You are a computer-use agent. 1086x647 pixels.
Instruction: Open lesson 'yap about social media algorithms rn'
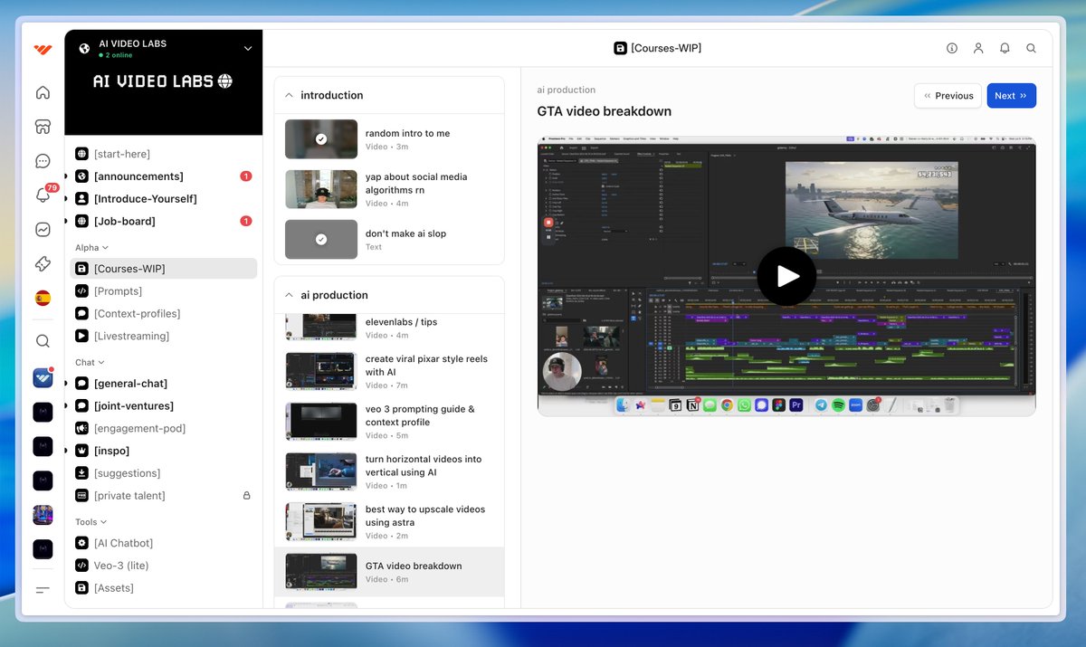pos(389,190)
